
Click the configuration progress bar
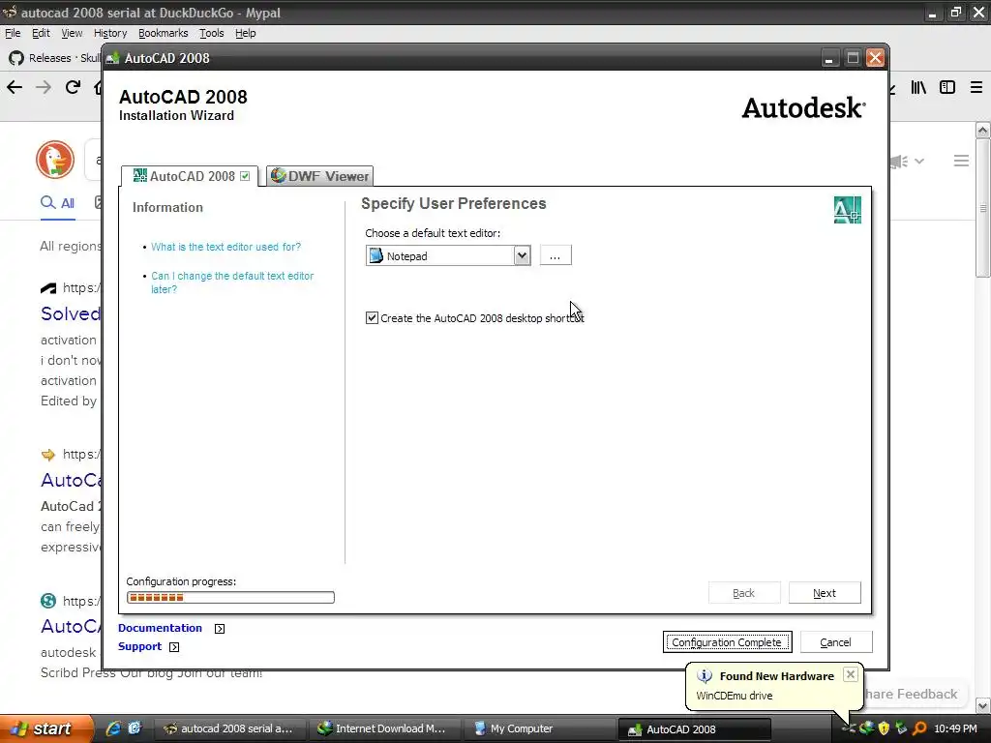tap(230, 598)
